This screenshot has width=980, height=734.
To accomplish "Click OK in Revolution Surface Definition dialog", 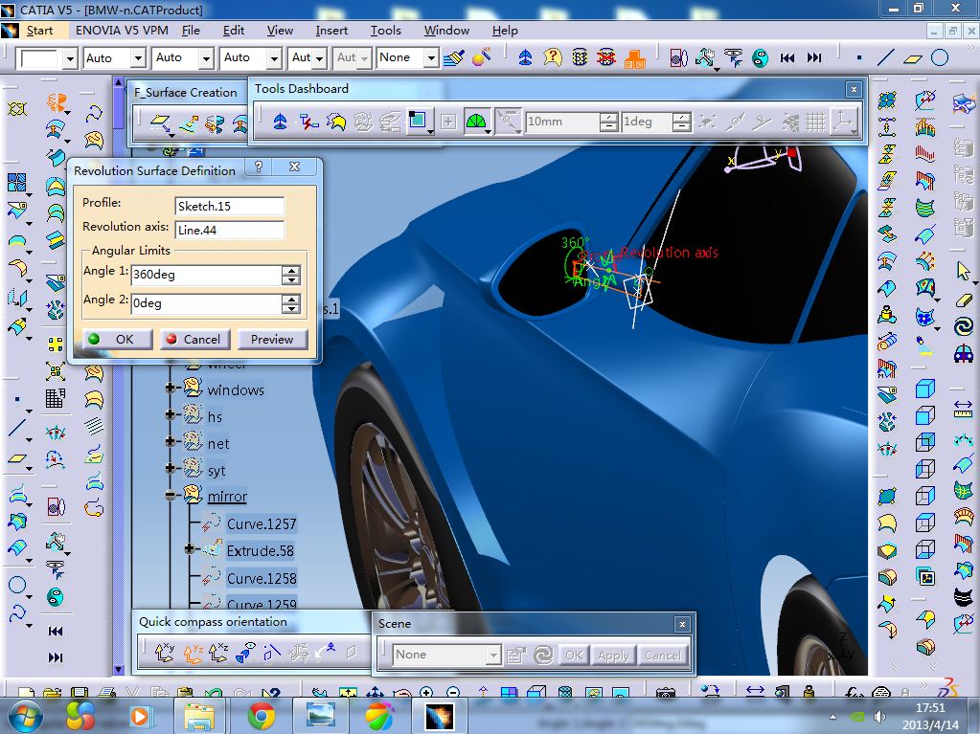I will [x=118, y=339].
